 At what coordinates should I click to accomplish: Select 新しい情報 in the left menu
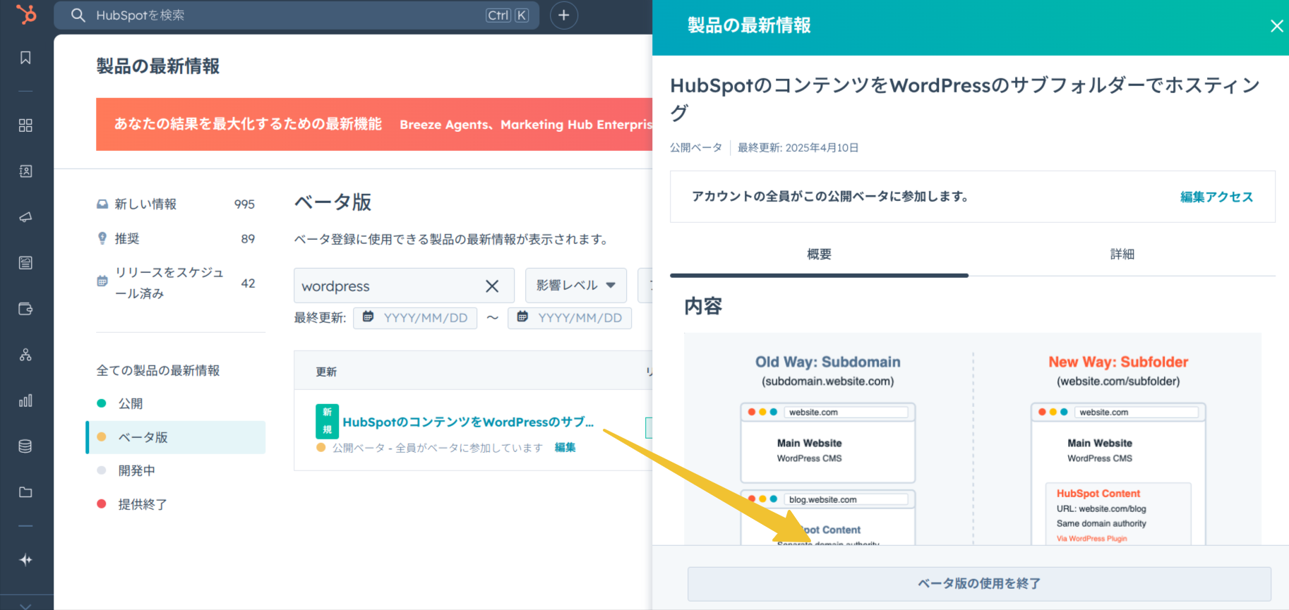tap(175, 205)
